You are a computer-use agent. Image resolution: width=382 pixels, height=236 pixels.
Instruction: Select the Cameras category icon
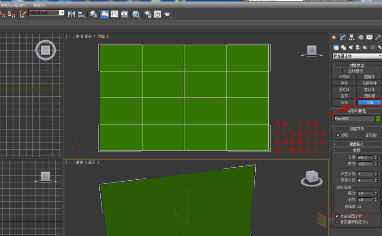pyautogui.click(x=358, y=47)
